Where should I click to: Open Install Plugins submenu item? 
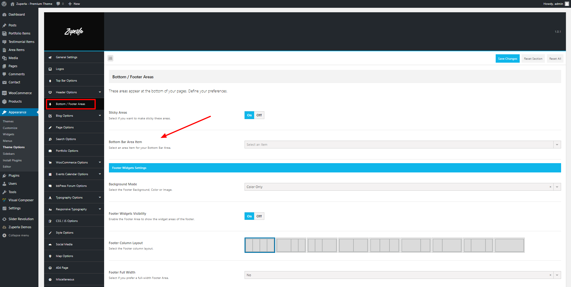(x=12, y=160)
